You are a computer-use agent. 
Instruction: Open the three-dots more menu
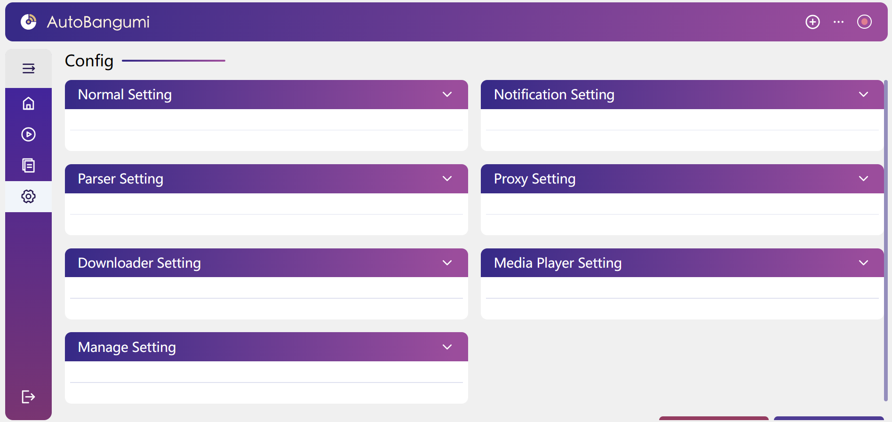[x=838, y=22]
